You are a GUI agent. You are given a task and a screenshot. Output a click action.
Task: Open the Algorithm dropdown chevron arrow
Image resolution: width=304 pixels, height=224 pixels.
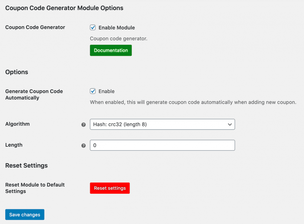point(230,124)
